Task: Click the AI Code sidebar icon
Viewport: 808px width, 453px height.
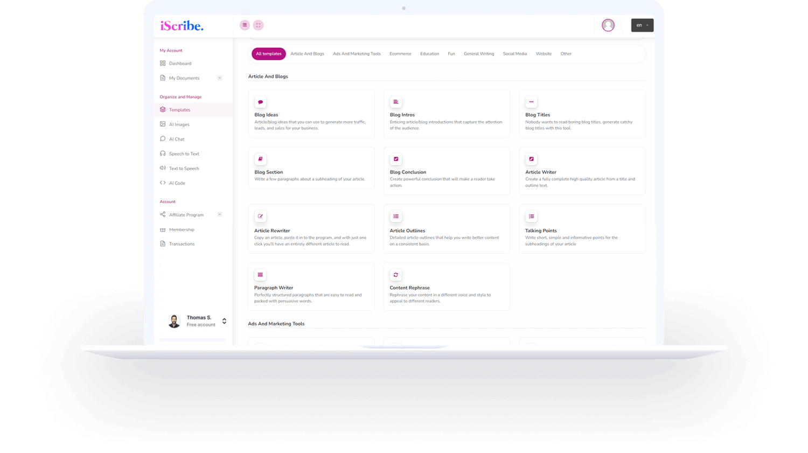Action: 163,183
